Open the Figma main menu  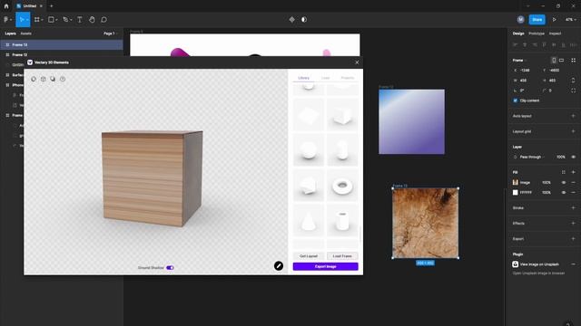[x=6, y=20]
